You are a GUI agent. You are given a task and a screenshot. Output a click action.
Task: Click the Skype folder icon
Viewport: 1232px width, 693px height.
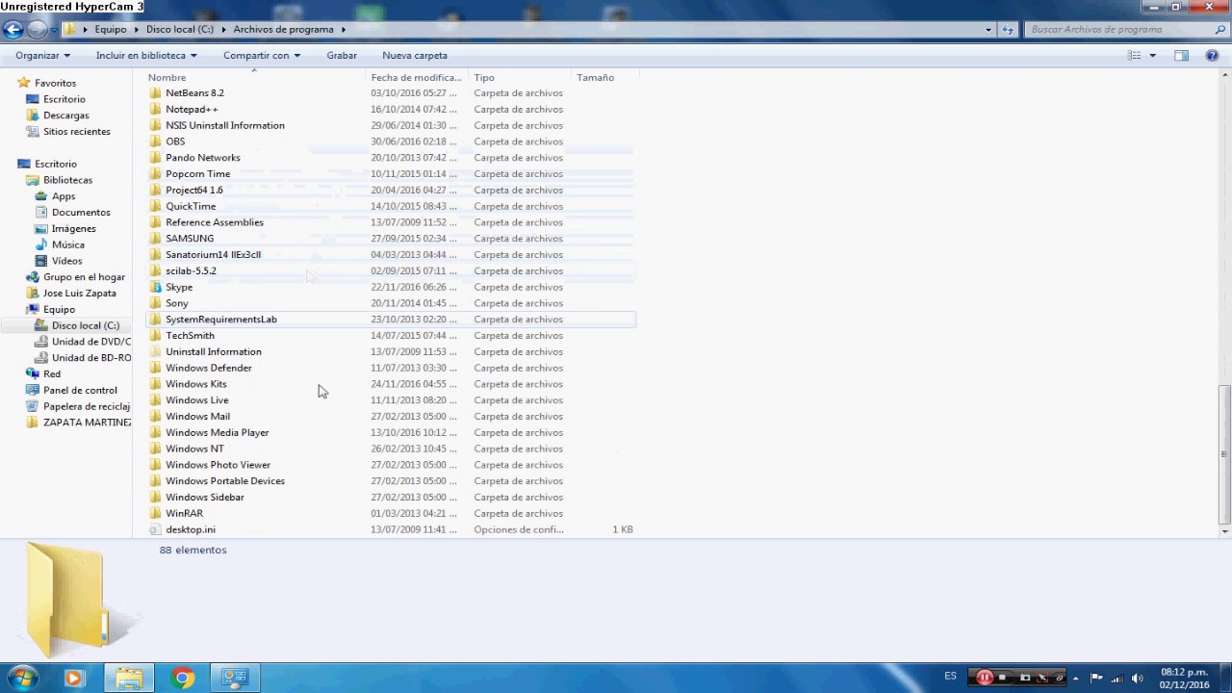(x=157, y=287)
